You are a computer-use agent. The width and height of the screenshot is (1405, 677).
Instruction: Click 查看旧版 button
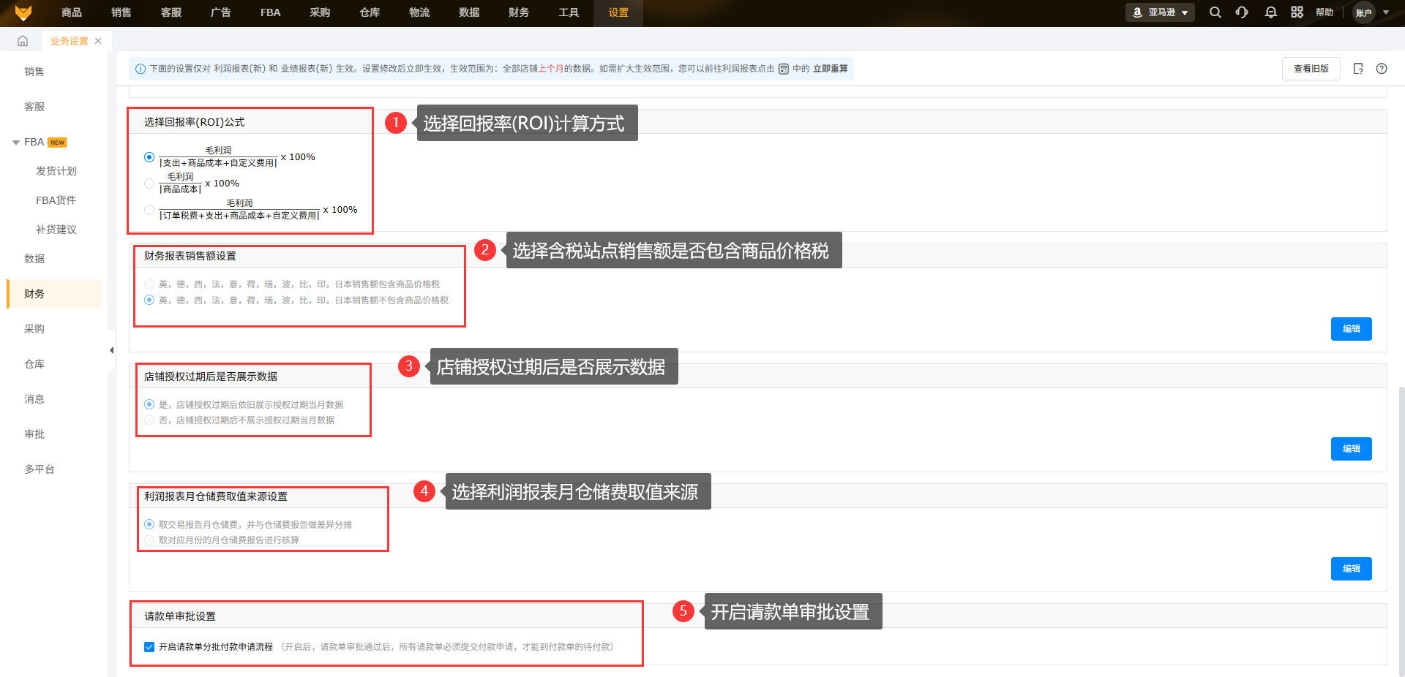[x=1311, y=69]
